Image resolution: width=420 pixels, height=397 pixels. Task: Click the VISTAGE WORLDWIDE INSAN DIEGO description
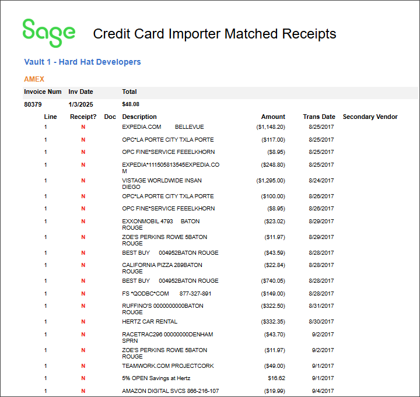click(162, 184)
